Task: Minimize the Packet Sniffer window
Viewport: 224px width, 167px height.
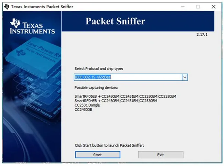Action: pyautogui.click(x=183, y=7)
